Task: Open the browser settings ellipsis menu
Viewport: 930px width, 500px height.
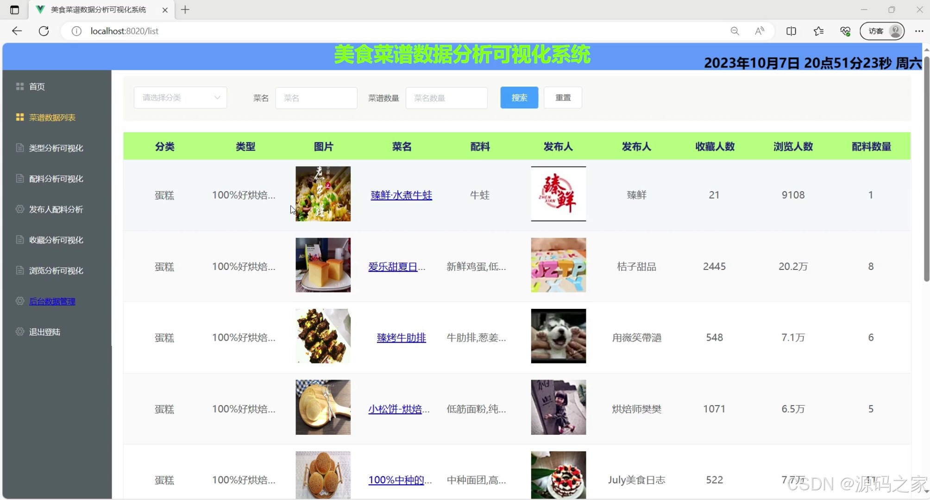Action: tap(920, 31)
